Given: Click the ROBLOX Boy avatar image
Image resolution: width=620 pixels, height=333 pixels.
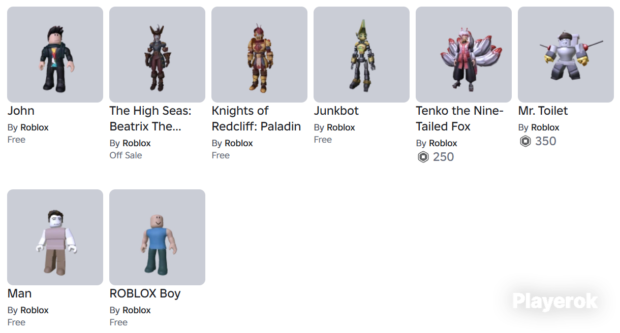Looking at the screenshot, I should coord(157,237).
